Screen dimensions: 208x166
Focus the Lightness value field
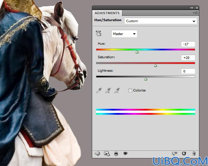click(x=188, y=71)
